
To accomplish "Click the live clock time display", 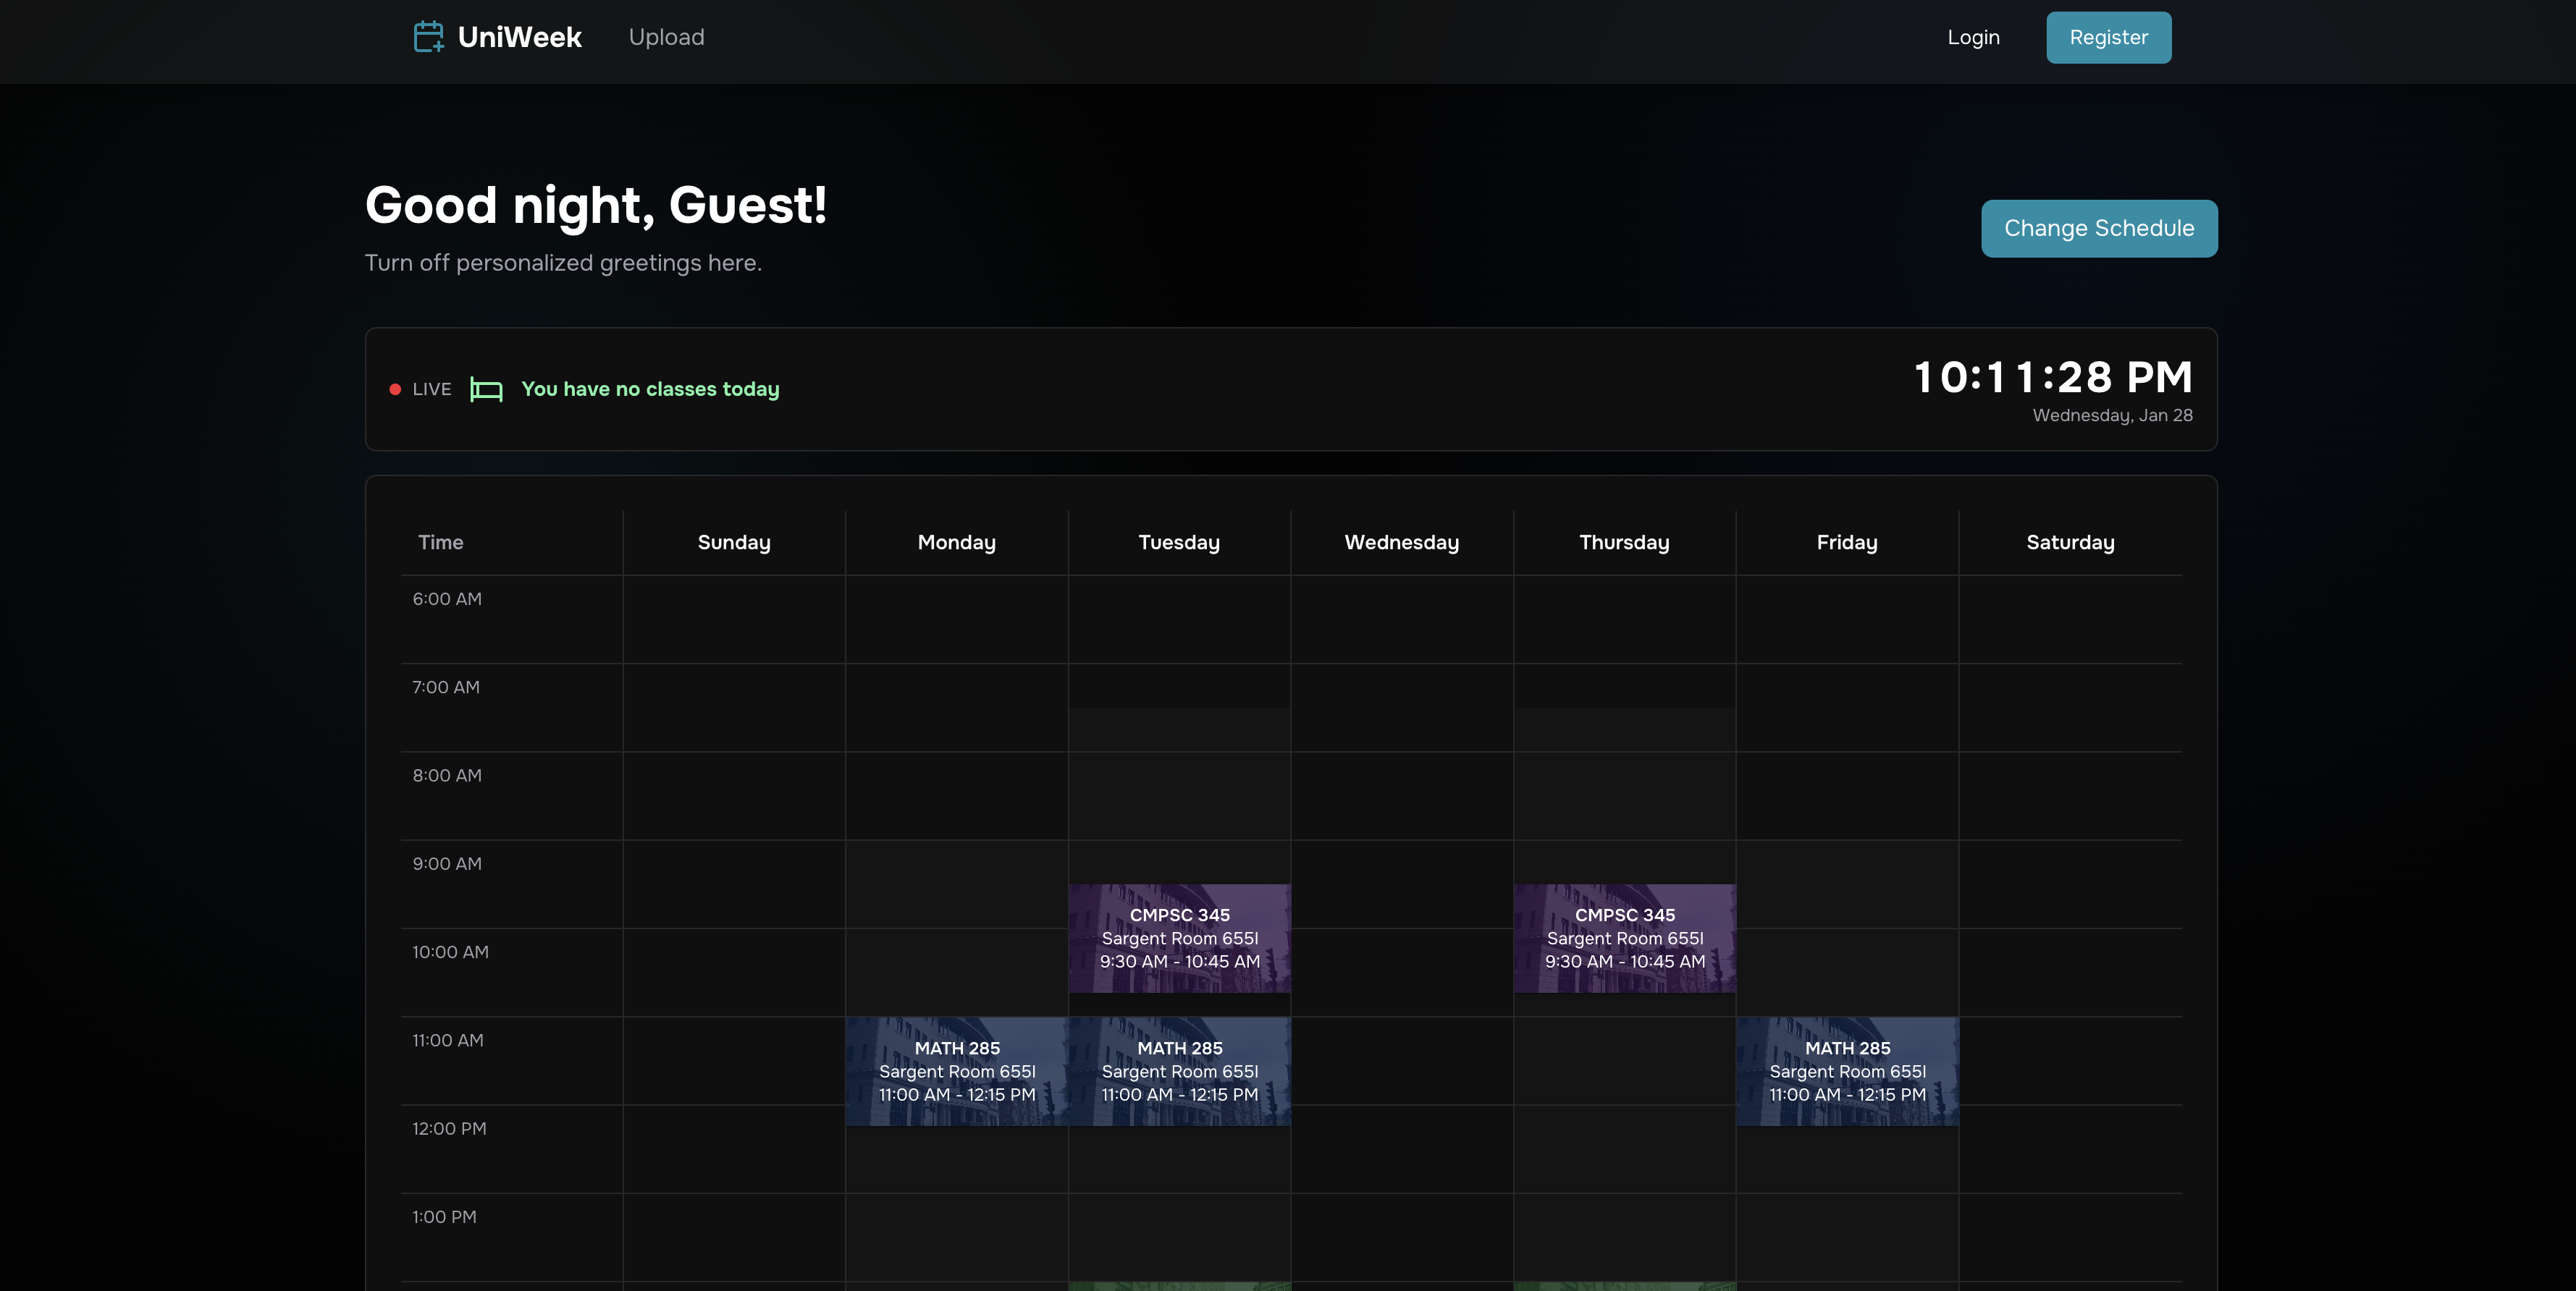I will (x=2052, y=378).
